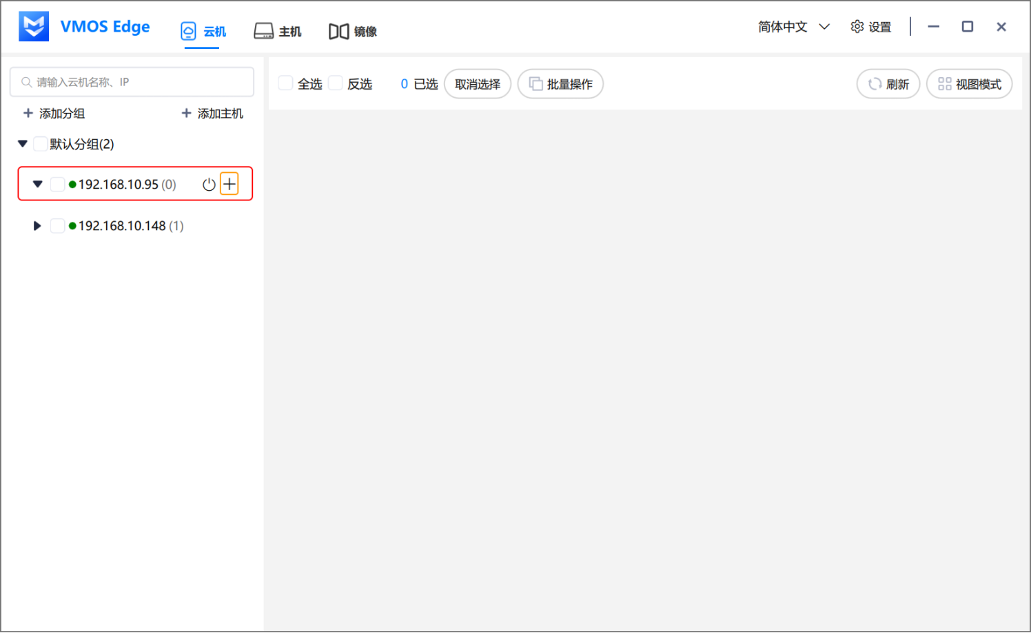
Task: Check the 反选 invert-selection checkbox
Action: pos(335,82)
